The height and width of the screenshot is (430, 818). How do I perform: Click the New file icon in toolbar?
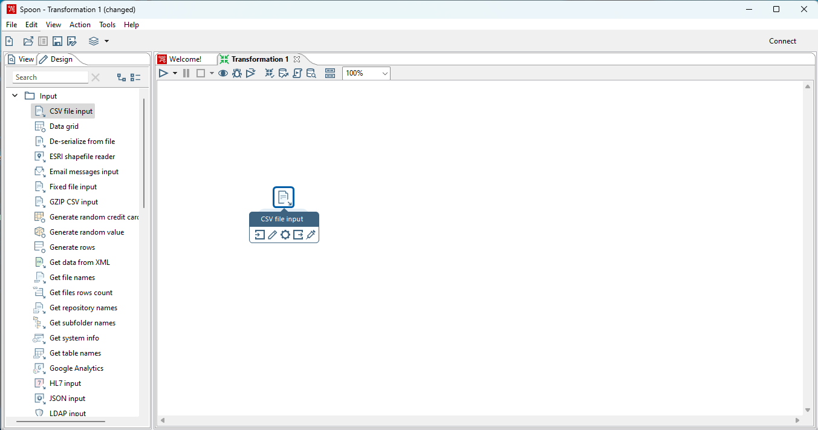point(9,41)
